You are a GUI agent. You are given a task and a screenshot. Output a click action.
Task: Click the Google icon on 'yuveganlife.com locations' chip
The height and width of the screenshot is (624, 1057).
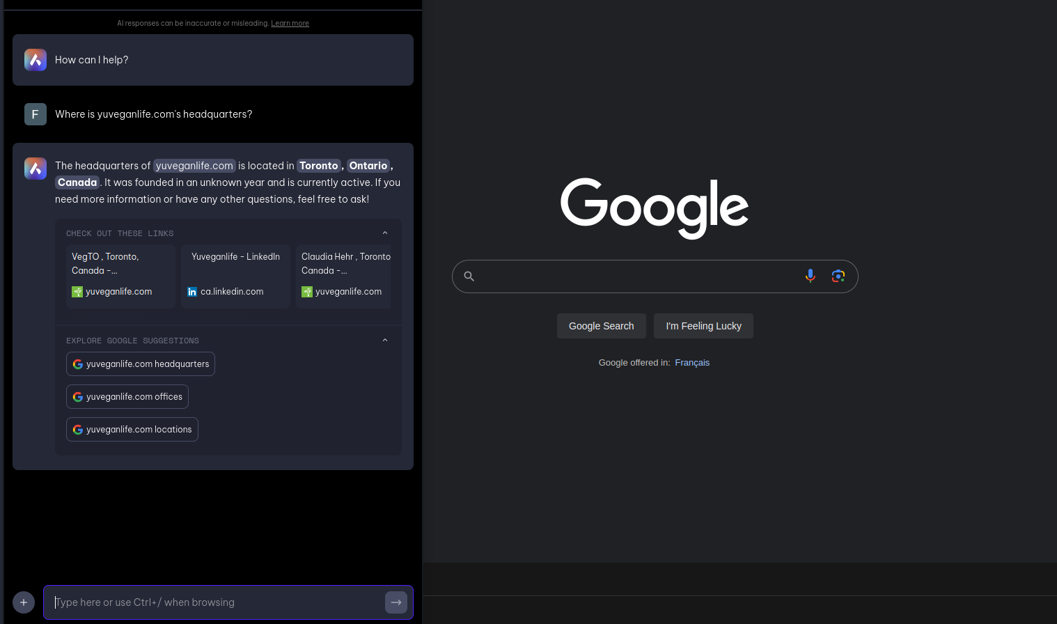point(78,430)
